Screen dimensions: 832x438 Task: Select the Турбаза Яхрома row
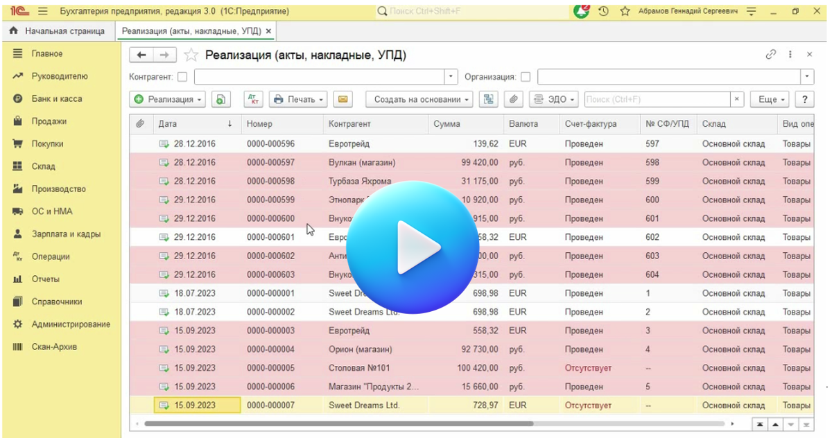[471, 181]
